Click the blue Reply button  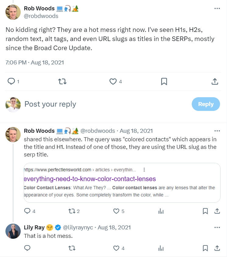[206, 104]
